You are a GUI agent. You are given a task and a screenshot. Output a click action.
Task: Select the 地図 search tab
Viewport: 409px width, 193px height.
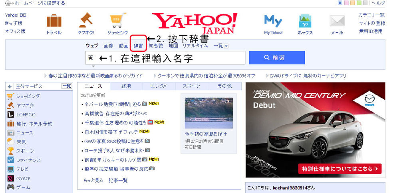[173, 46]
